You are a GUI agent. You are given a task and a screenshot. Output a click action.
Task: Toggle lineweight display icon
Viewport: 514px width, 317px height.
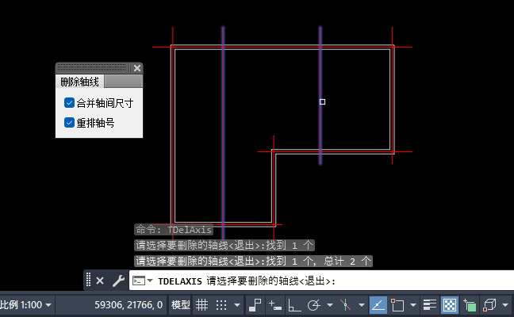[x=429, y=305]
